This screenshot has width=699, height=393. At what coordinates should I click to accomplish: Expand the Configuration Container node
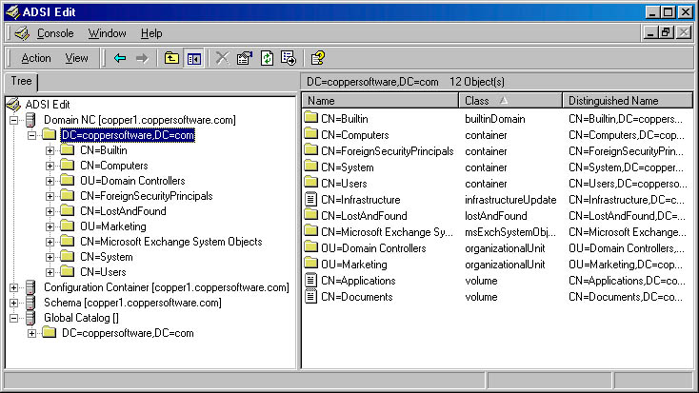click(14, 287)
